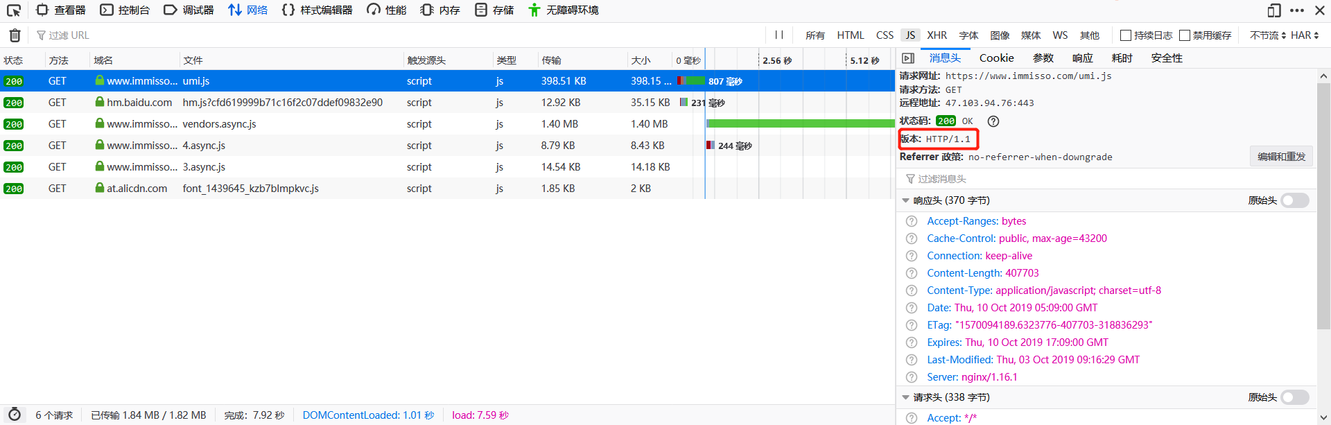Open the HAR dropdown menu
This screenshot has height=425, width=1331.
click(1305, 35)
